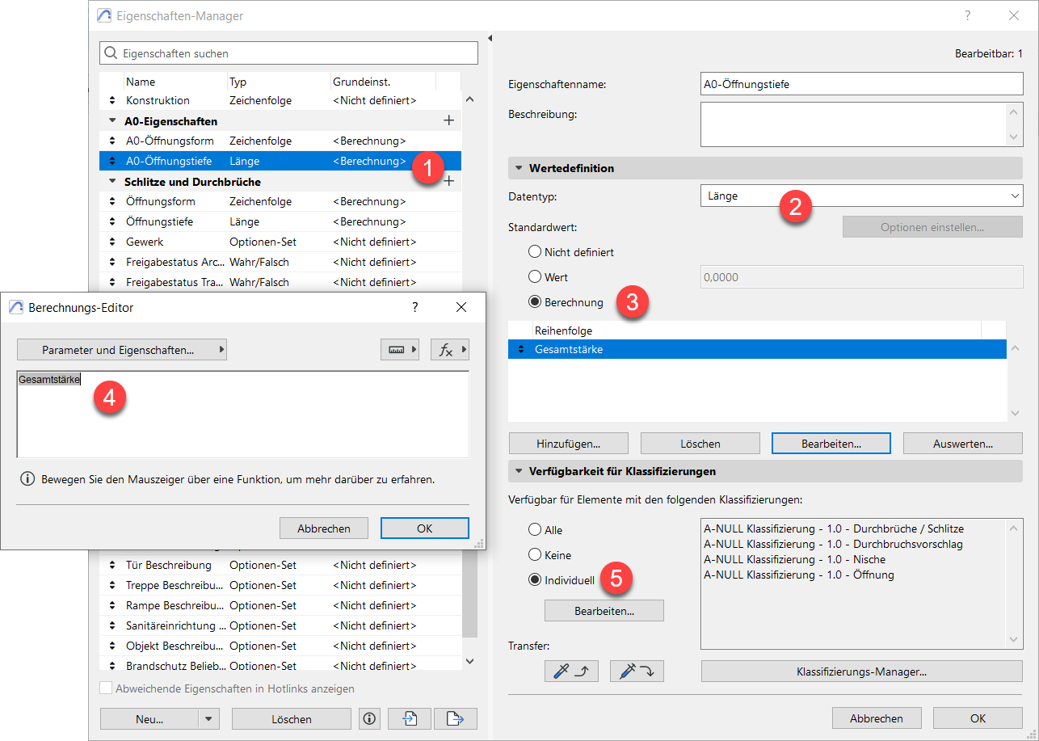Click the reorder handle of the Gewerk row
The height and width of the screenshot is (741, 1039).
[x=111, y=242]
